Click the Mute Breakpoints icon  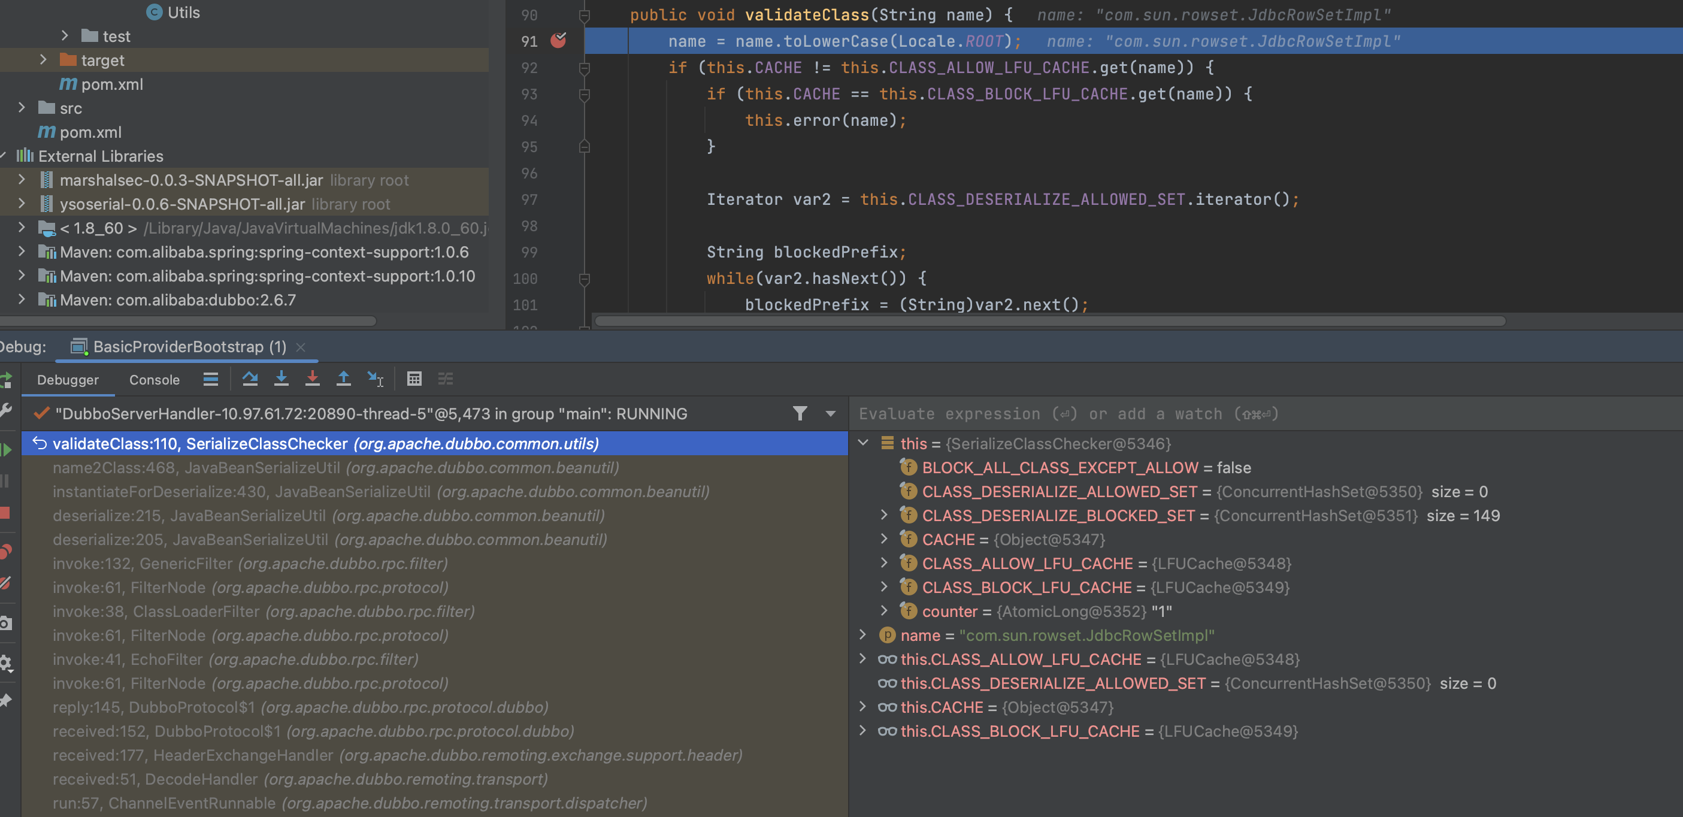click(5, 583)
